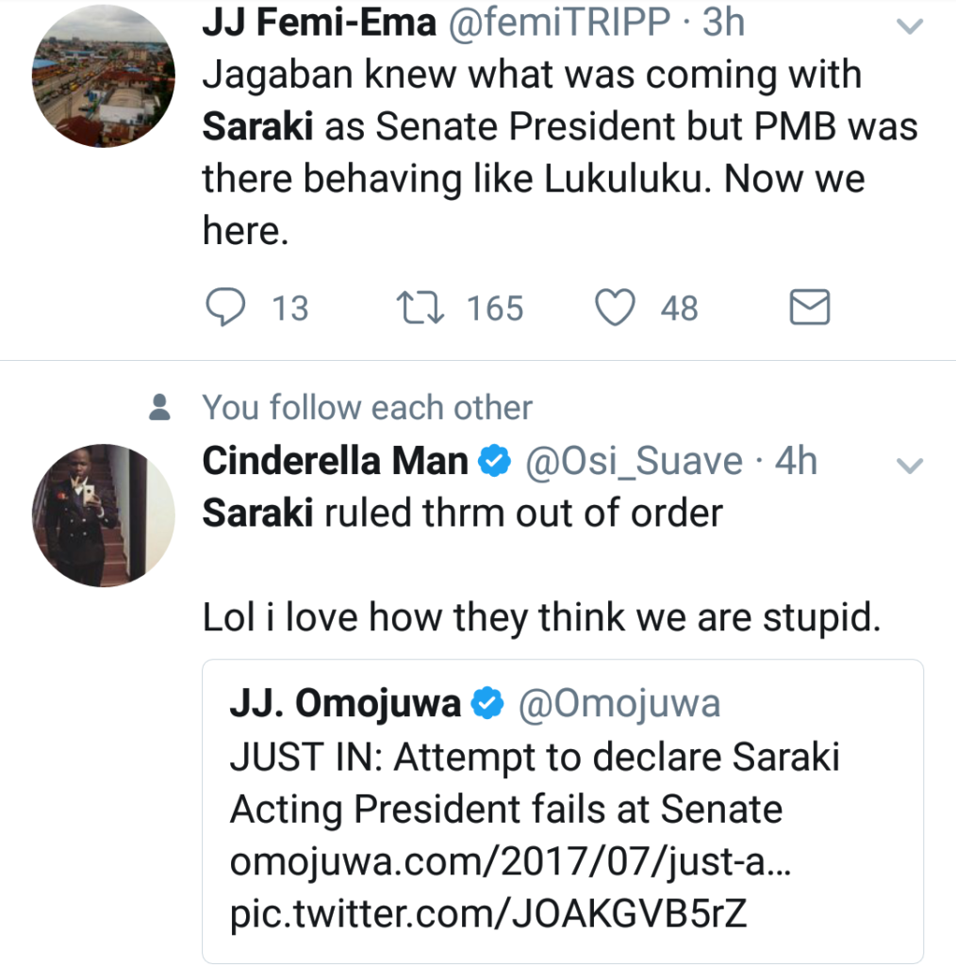Open JJ Femi-Ema's profile picture
Image resolution: width=956 pixels, height=965 pixels.
tap(104, 76)
